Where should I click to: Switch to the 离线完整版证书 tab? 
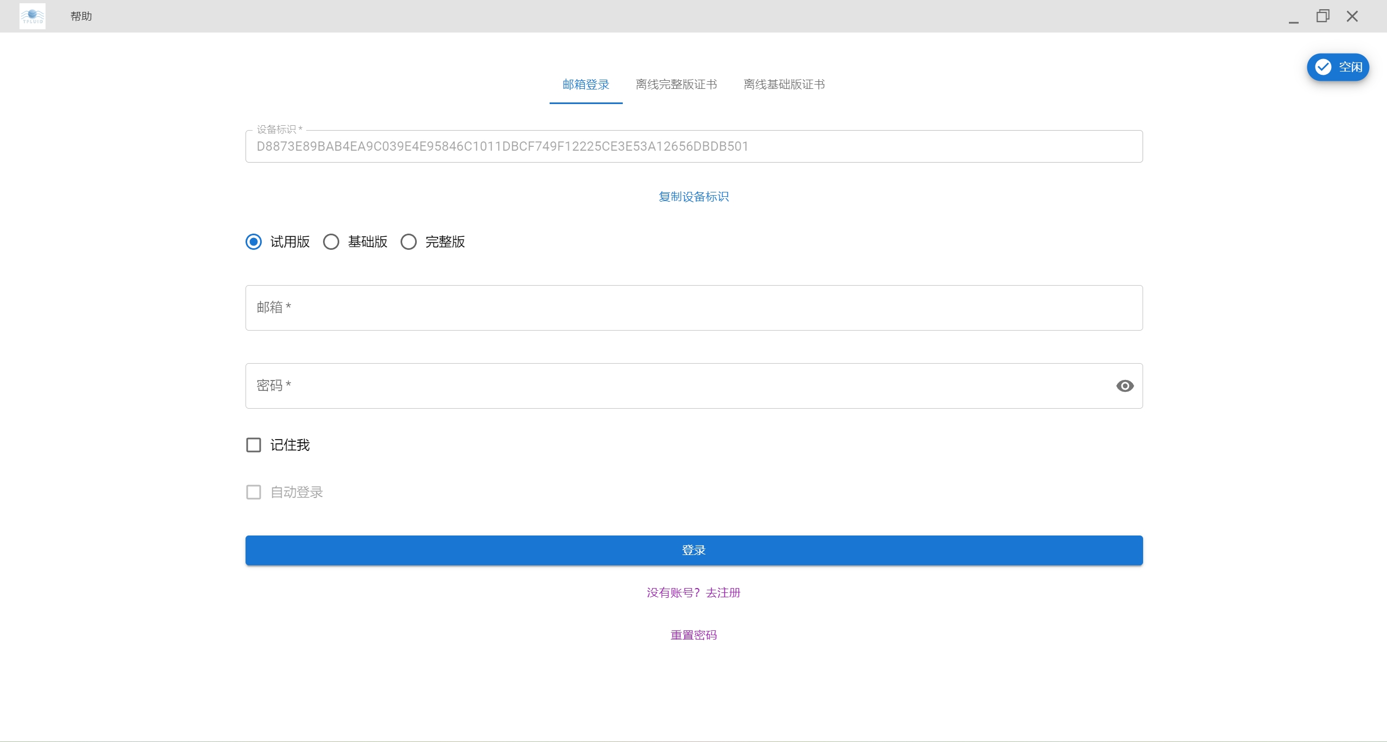[x=676, y=85]
